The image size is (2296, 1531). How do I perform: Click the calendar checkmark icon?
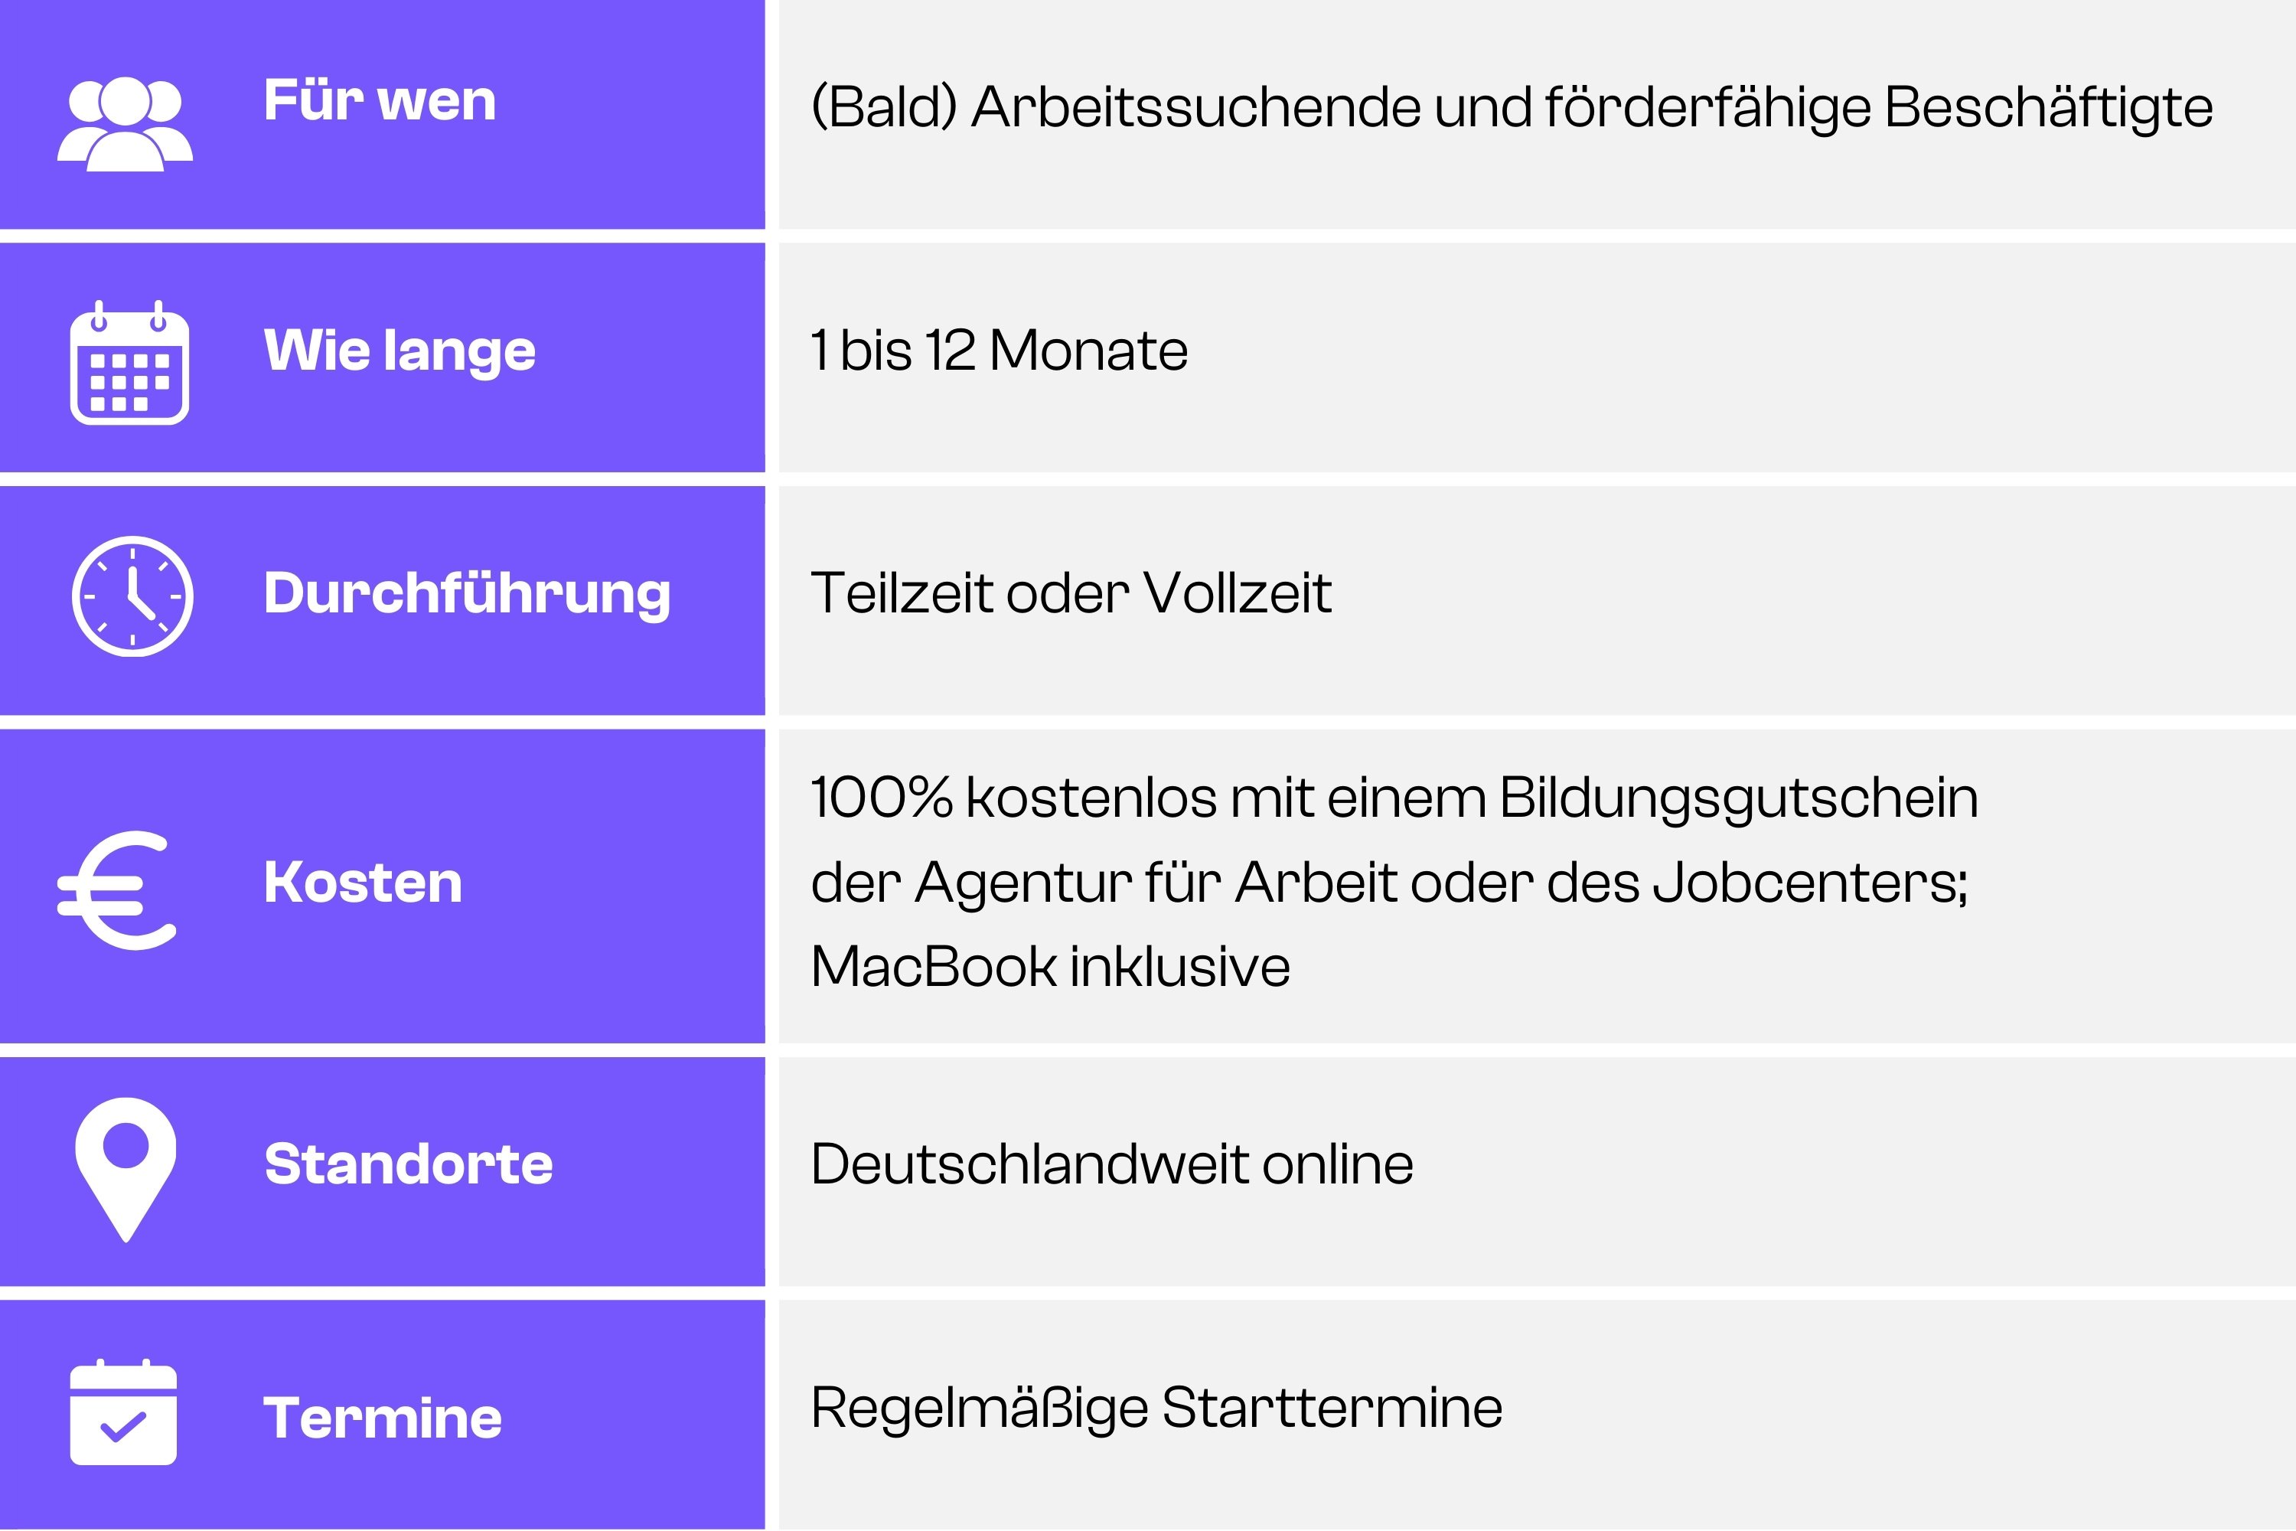[124, 1413]
